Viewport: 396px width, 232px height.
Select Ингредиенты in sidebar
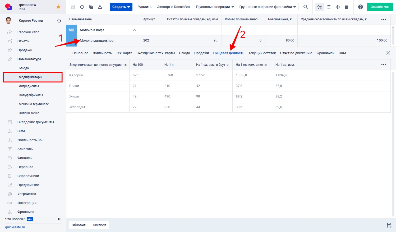(x=29, y=86)
